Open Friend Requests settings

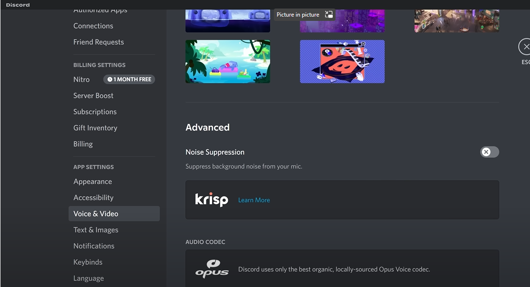[98, 42]
